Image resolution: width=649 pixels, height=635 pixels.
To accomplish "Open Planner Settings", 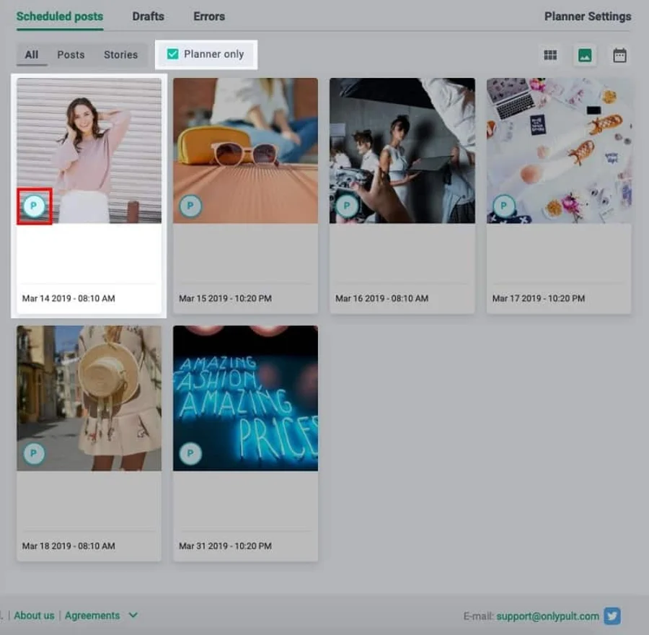I will coord(587,16).
